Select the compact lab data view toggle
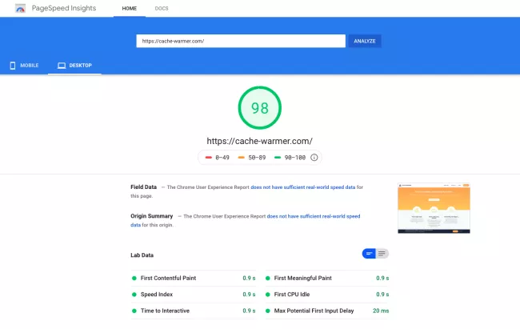The image size is (520, 329). coord(369,254)
